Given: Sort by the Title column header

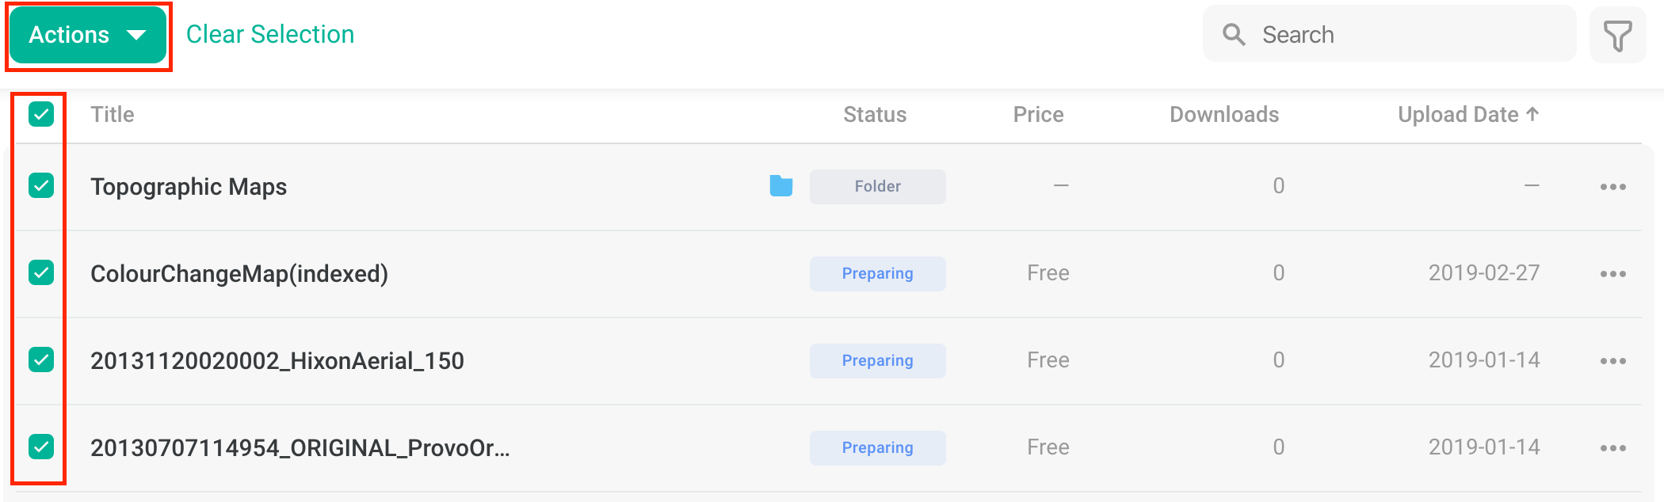Looking at the screenshot, I should (113, 114).
